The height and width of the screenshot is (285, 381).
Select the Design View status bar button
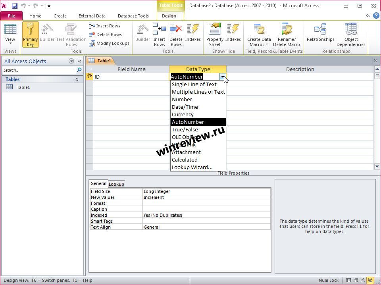tap(370, 280)
